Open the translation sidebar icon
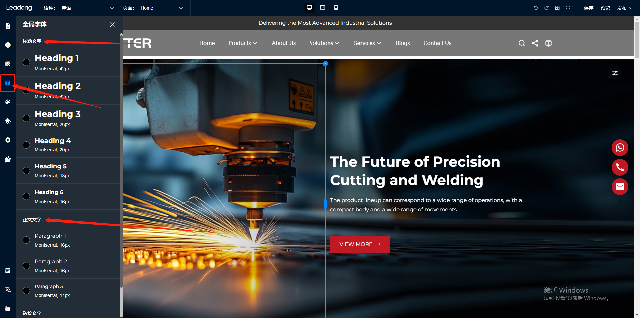Image resolution: width=640 pixels, height=318 pixels. pyautogui.click(x=8, y=290)
